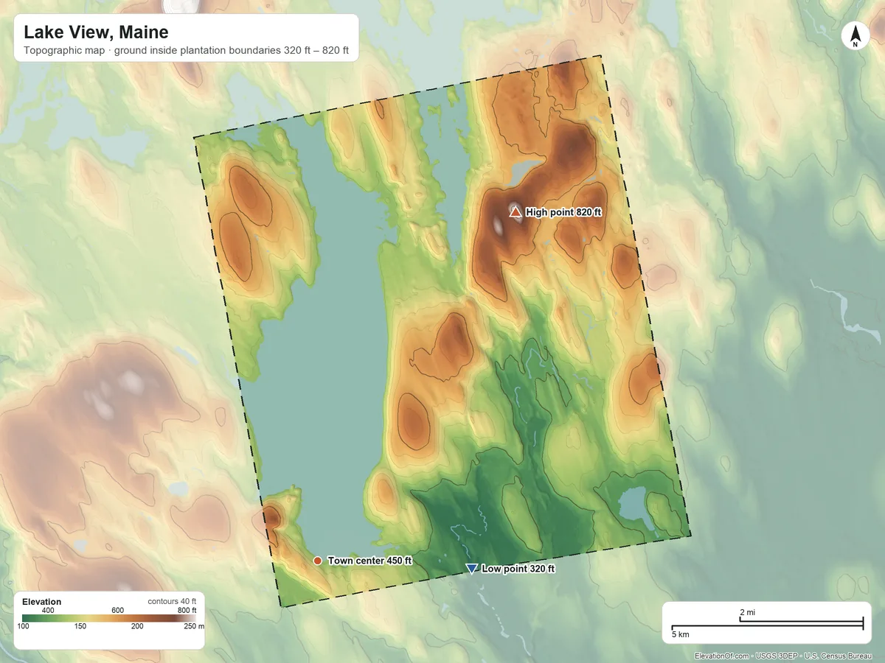
Task: Click the "5 km" scale bar label
Action: [680, 634]
